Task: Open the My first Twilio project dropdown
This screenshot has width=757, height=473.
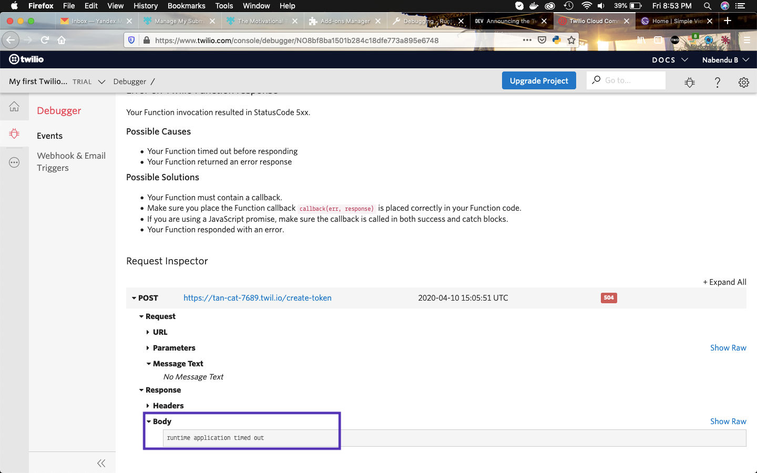Action: pyautogui.click(x=57, y=81)
